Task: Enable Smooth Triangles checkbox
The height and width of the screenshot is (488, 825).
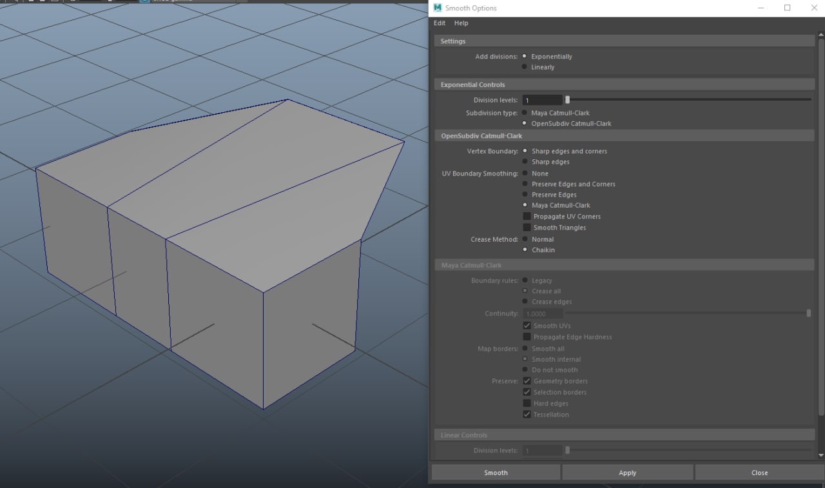Action: click(x=527, y=228)
